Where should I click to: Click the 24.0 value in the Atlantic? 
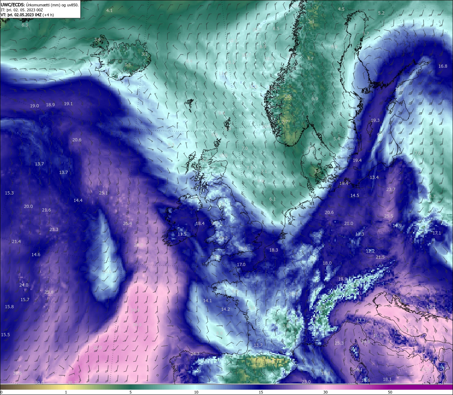coord(24,285)
